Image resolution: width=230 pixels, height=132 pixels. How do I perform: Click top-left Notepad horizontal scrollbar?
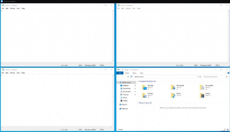[x=56, y=63]
